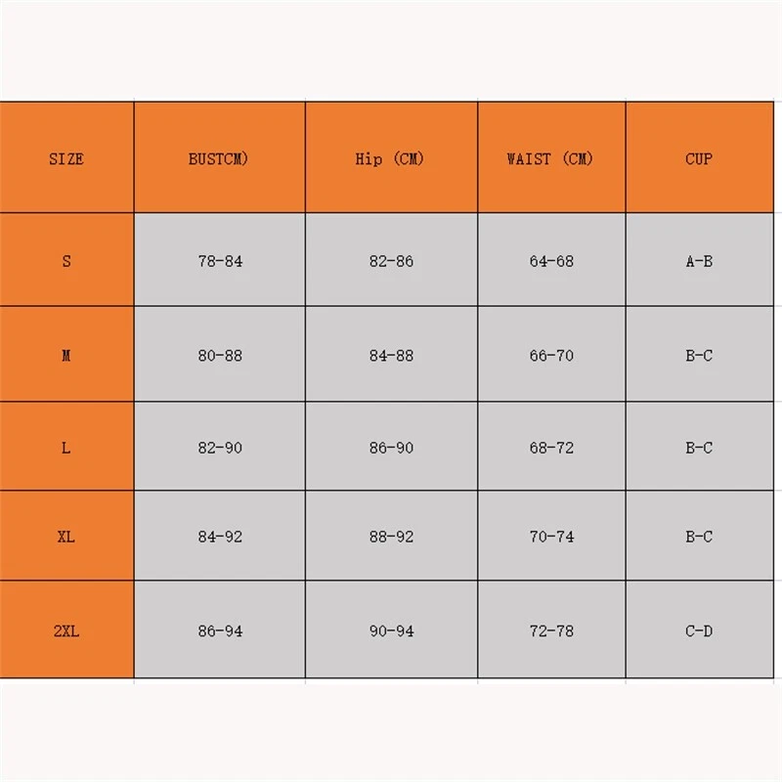The height and width of the screenshot is (782, 782).
Task: Select hip cell showing 82-86
Action: [391, 261]
